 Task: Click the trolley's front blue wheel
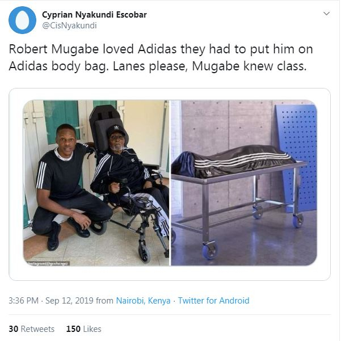210,250
